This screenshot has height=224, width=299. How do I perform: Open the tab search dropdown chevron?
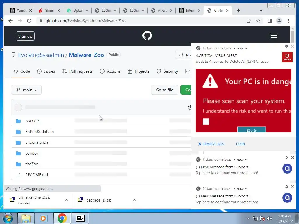[261, 10]
